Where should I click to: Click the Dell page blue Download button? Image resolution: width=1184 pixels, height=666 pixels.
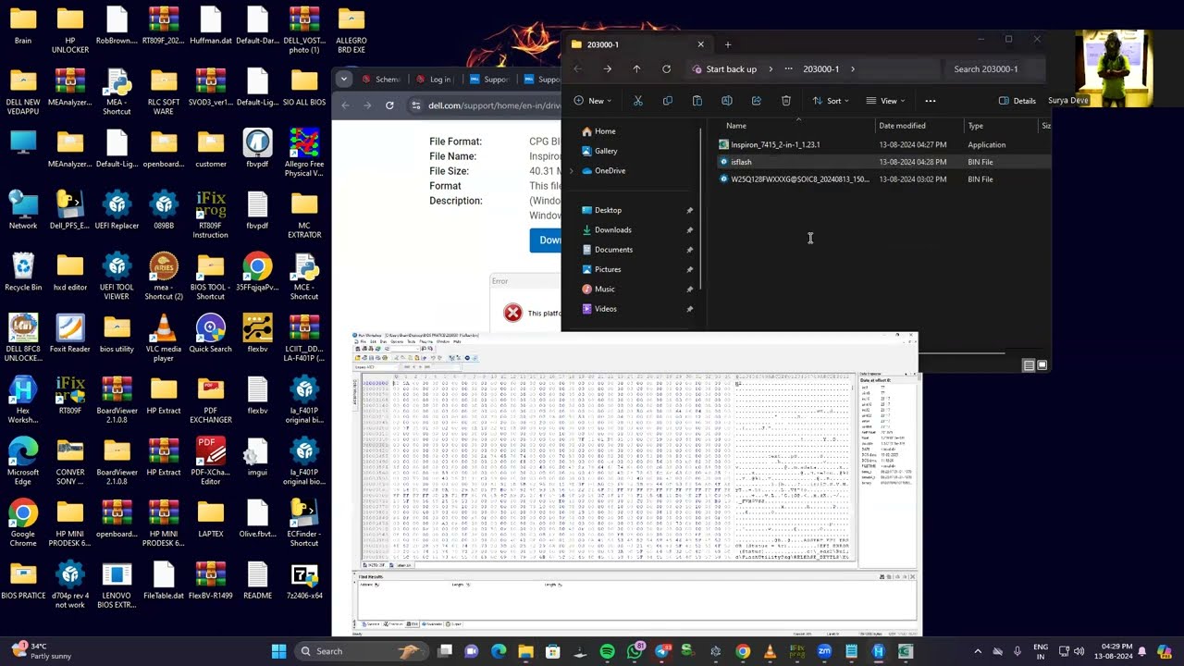[x=546, y=240]
